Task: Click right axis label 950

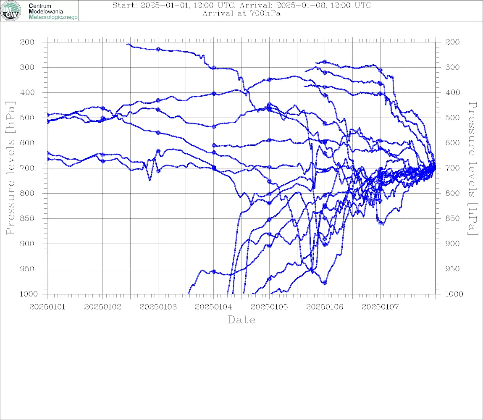Action: (452, 269)
